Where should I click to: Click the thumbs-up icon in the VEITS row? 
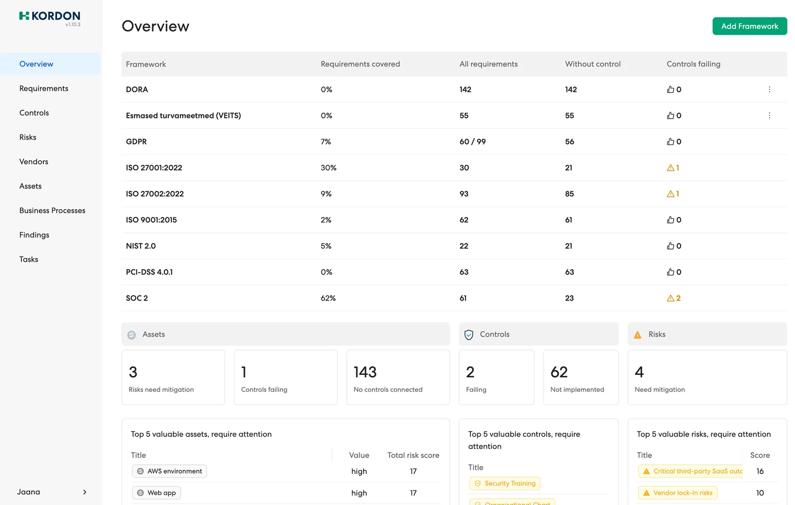point(670,116)
